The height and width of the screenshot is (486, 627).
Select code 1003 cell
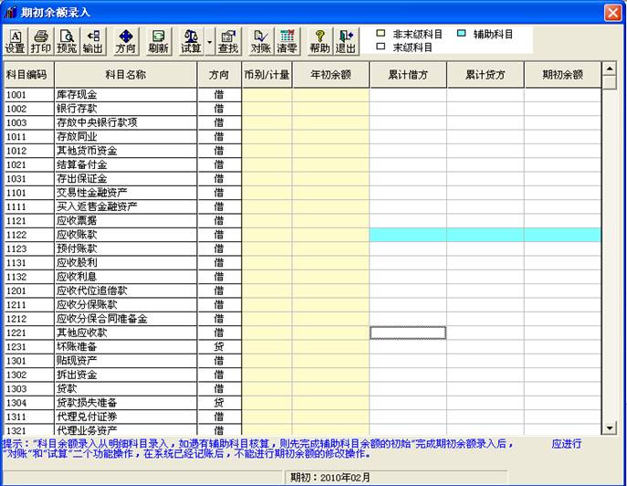tap(29, 123)
